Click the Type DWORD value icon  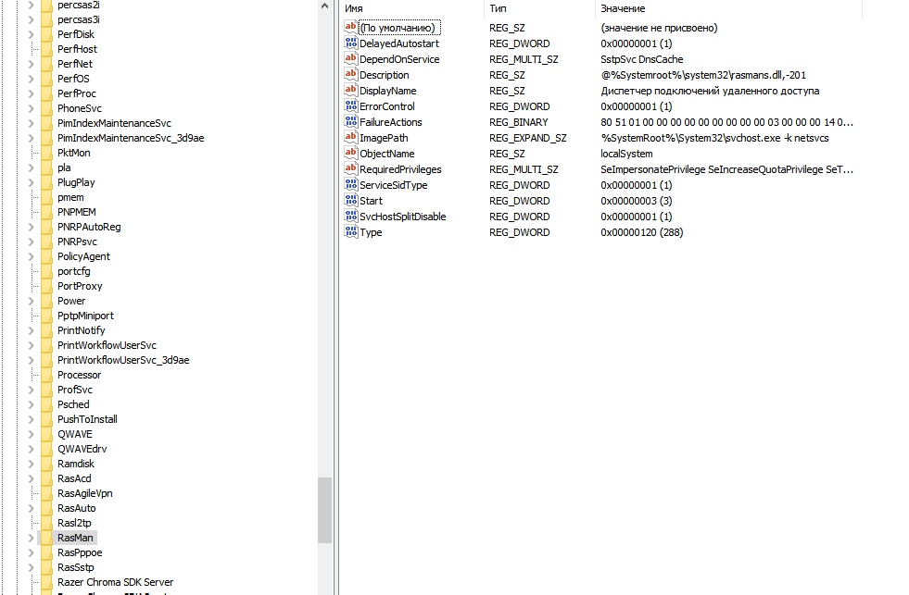point(351,231)
